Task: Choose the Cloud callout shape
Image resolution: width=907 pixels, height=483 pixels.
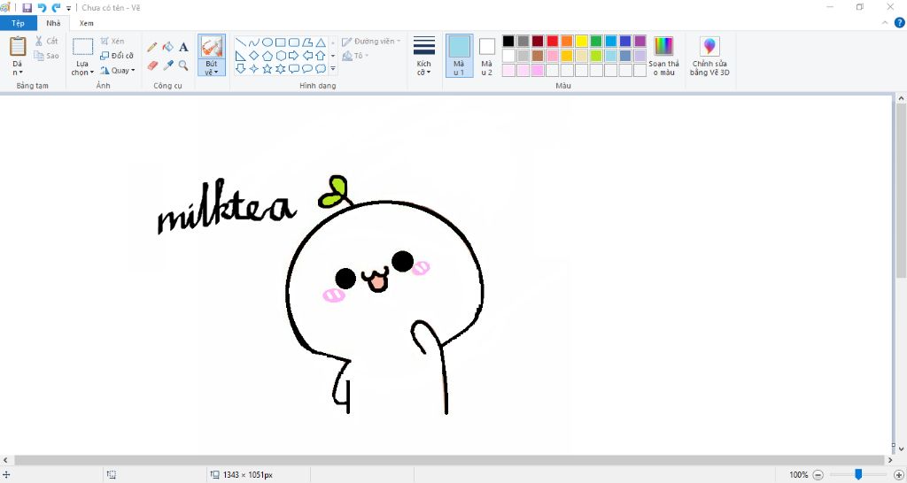Action: pos(321,69)
